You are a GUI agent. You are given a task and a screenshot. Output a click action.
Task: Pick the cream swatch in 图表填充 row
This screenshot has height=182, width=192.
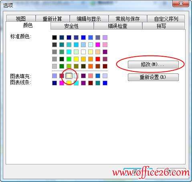[69, 76]
